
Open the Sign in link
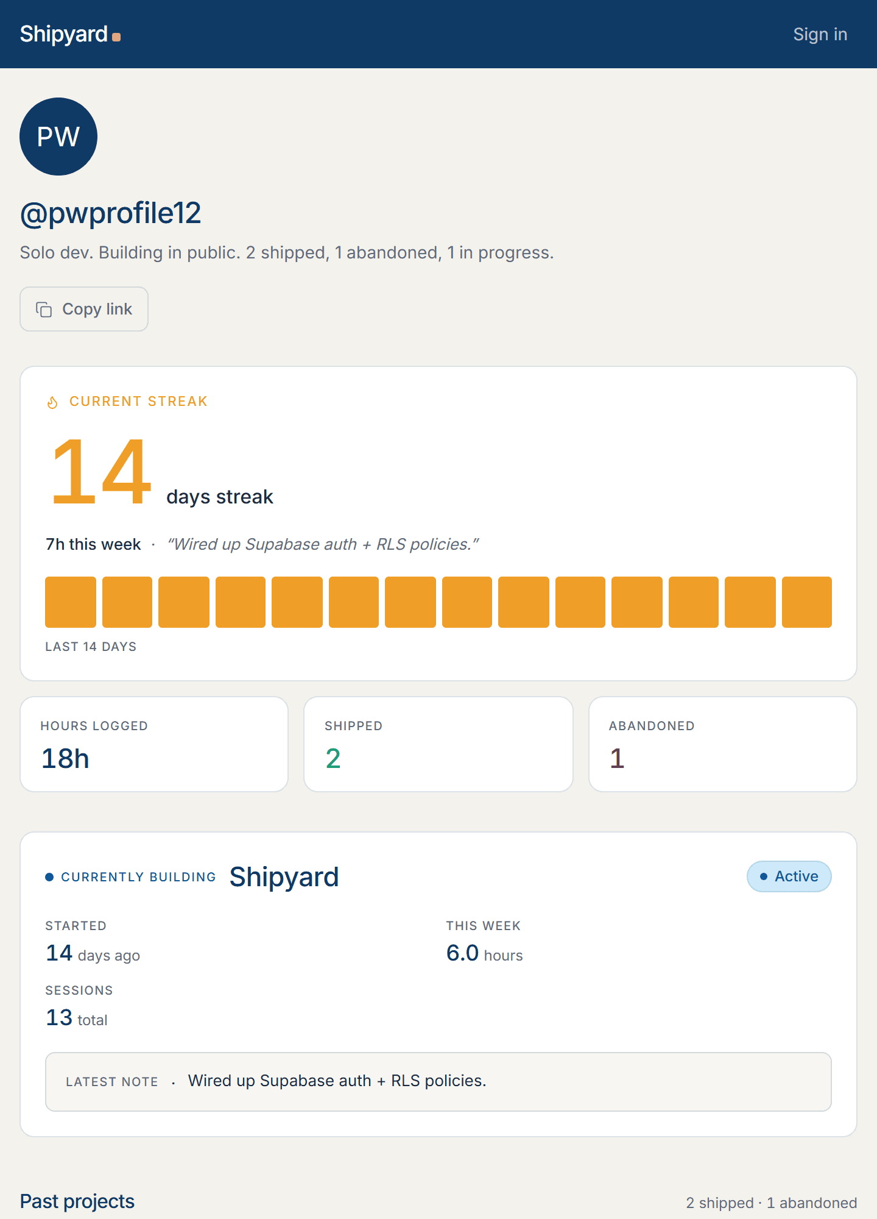820,34
